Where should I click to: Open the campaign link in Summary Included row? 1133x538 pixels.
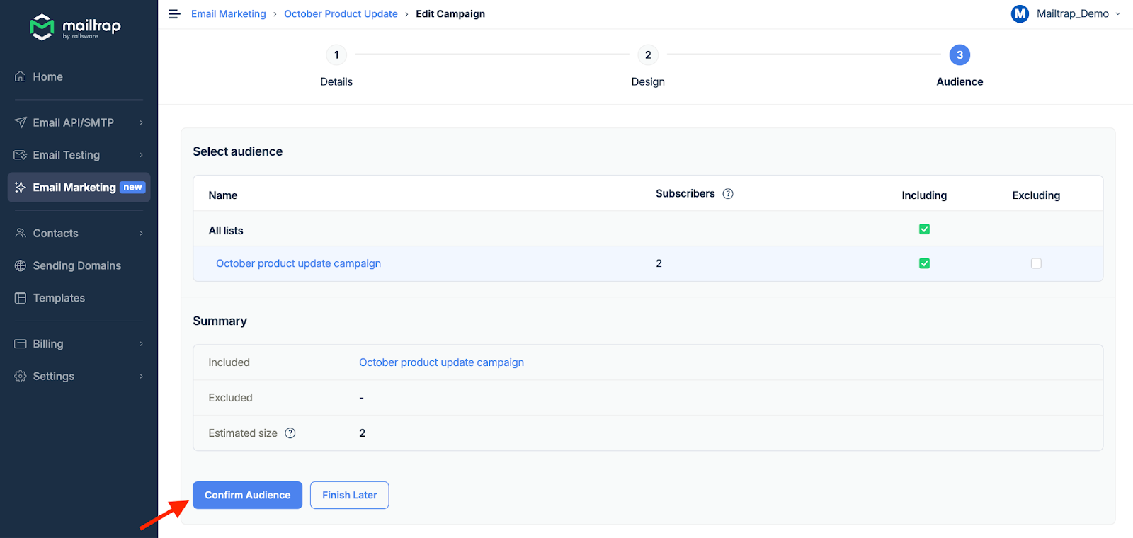pos(441,362)
